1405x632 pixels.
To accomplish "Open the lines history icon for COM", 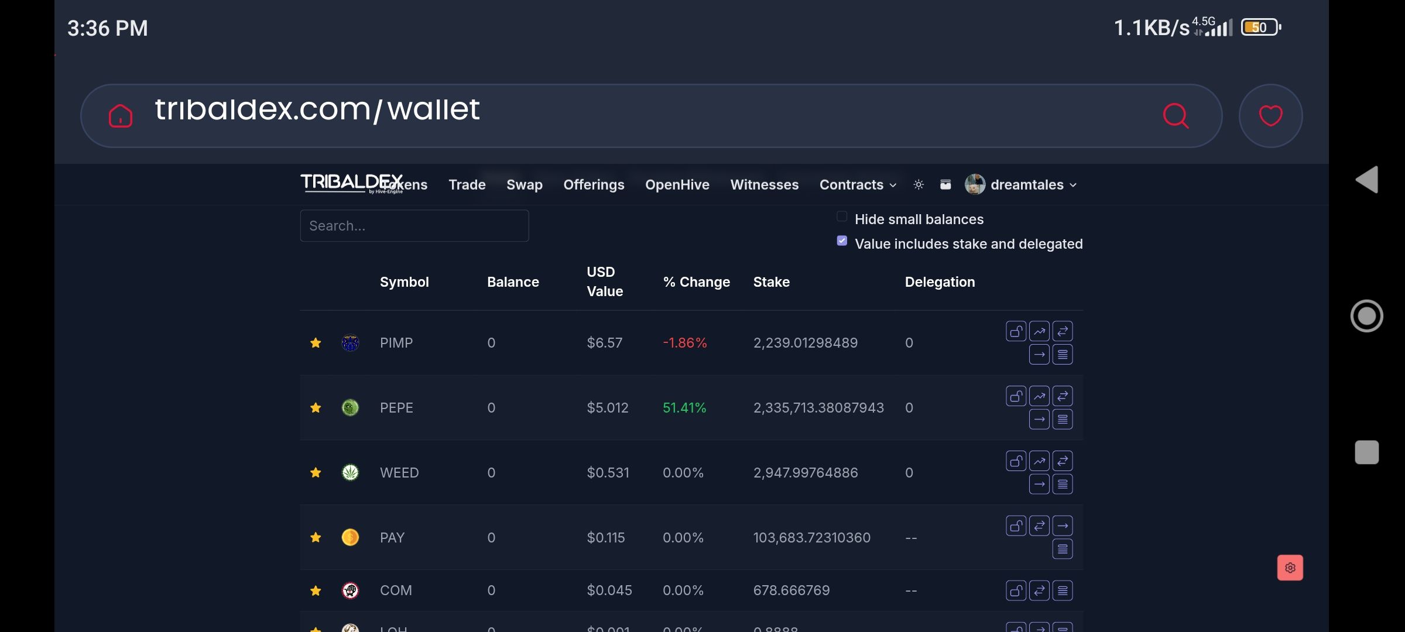I will (1063, 590).
